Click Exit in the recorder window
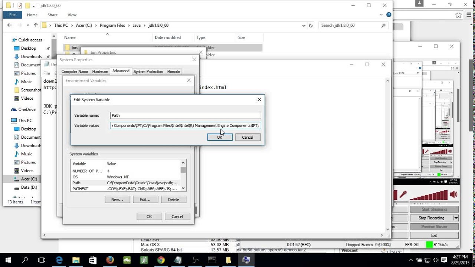This screenshot has height=267, width=475. [434, 235]
